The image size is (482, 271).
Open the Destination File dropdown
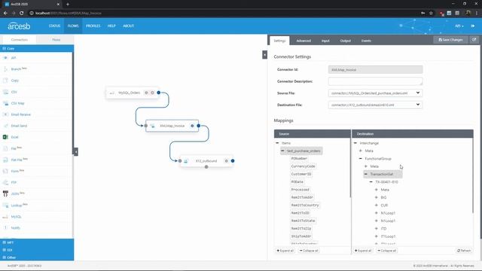click(375, 105)
